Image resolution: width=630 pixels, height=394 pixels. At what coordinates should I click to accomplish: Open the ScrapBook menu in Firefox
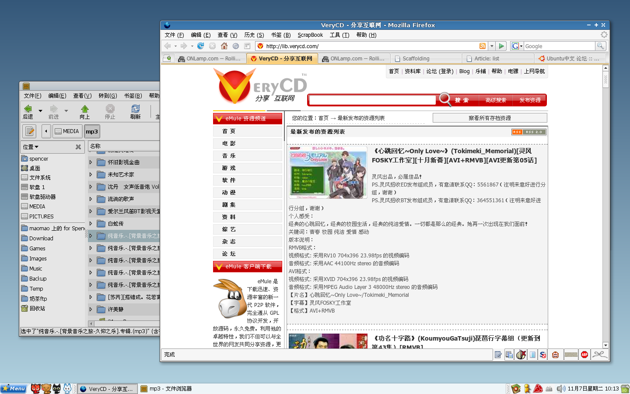310,35
